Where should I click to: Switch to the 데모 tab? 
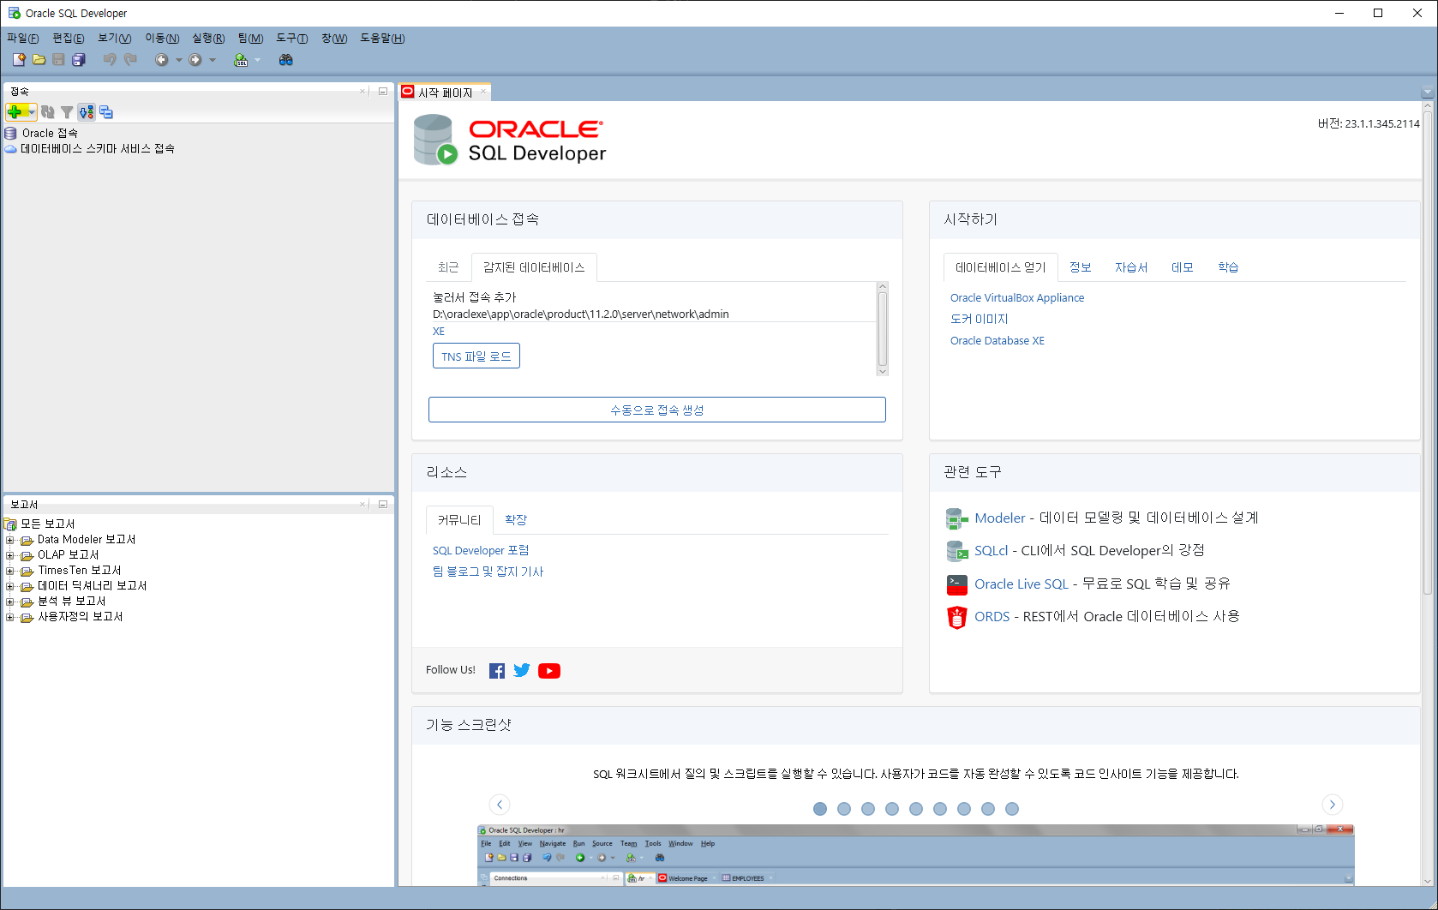(x=1183, y=267)
